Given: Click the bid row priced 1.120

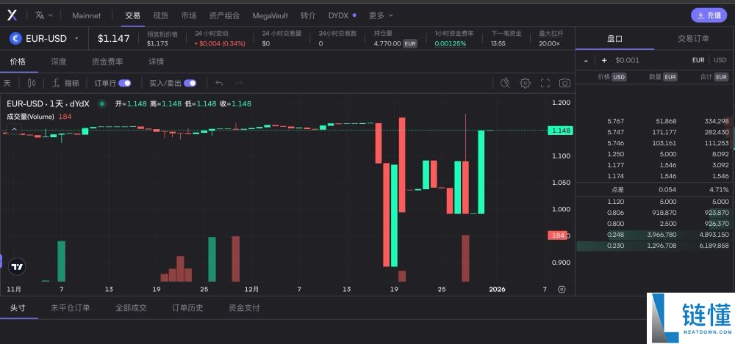Looking at the screenshot, I should tap(654, 202).
